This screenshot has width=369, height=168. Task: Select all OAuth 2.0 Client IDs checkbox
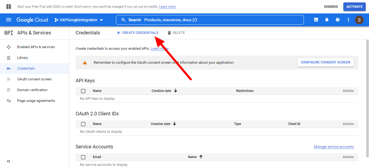(x=83, y=124)
